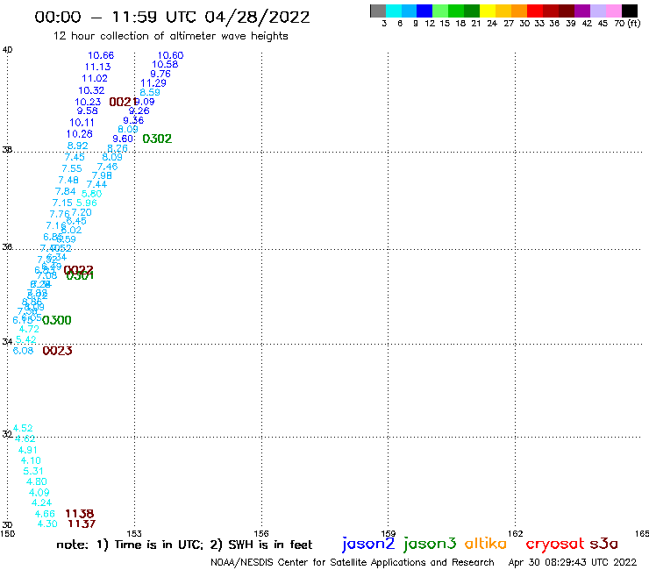The image size is (649, 570).
Task: Click the wave height value 8.59
Action: 149,92
